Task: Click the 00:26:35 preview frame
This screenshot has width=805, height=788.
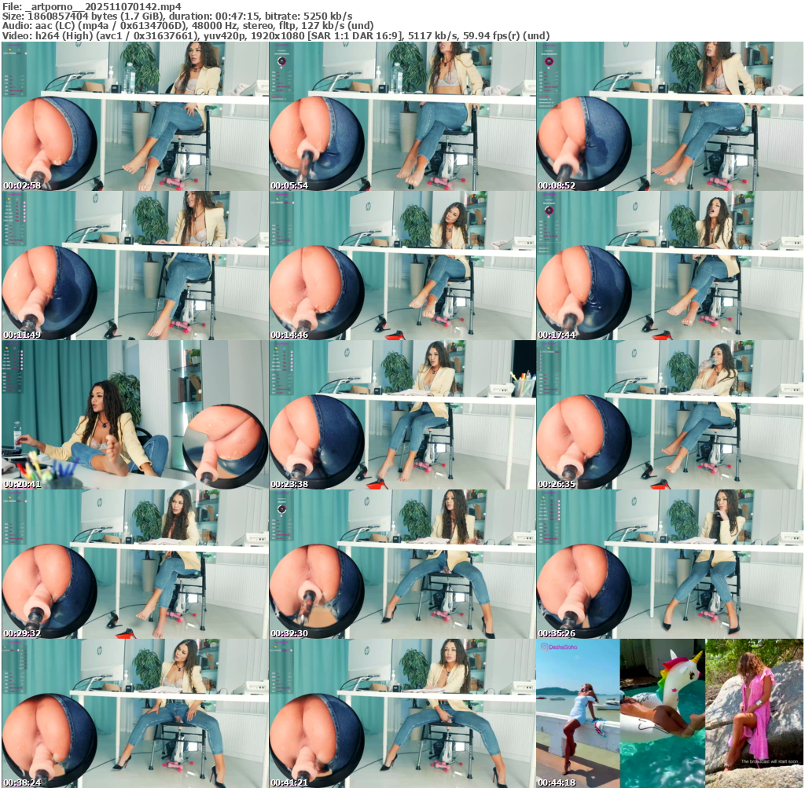Action: (x=670, y=415)
